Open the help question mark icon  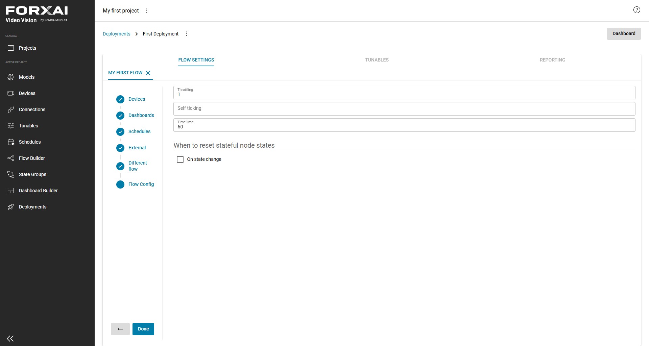(637, 10)
